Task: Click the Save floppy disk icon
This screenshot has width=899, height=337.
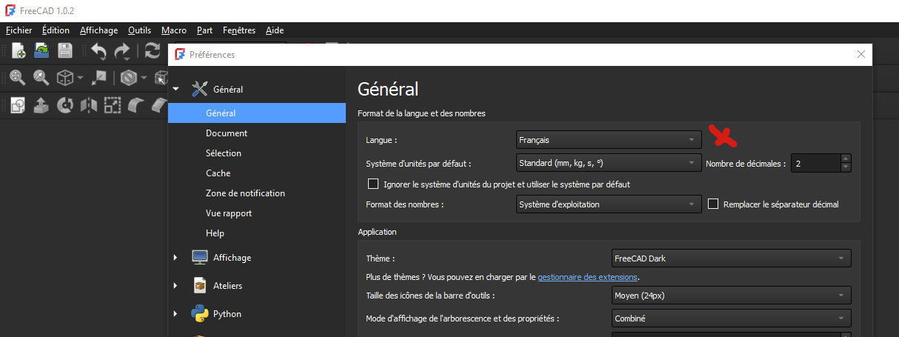Action: click(x=64, y=50)
